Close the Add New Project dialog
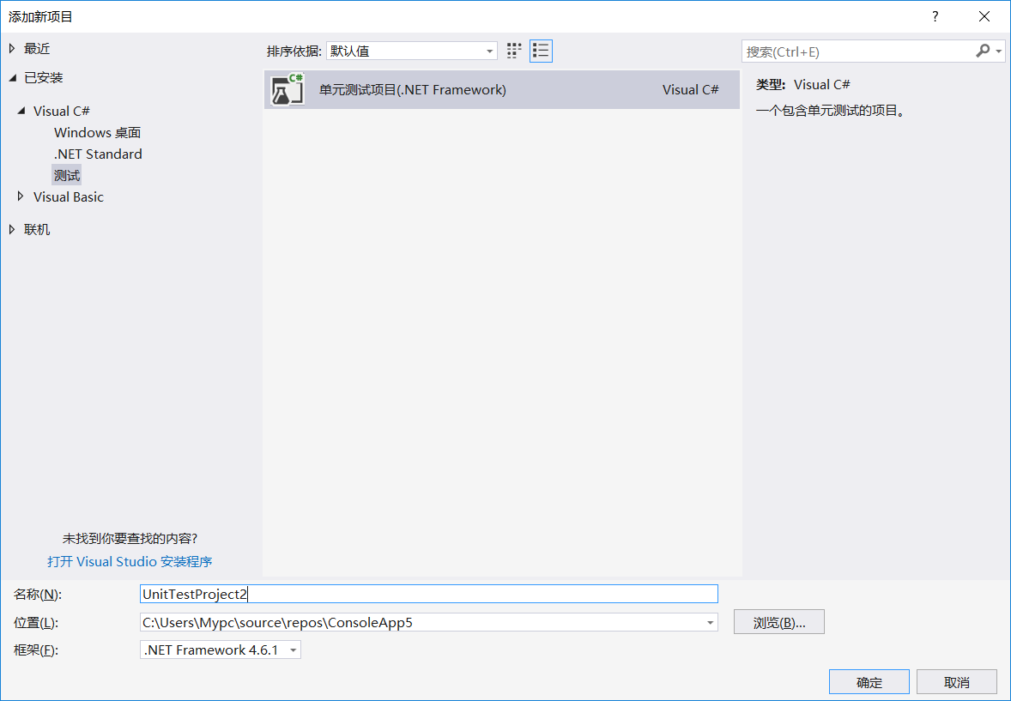 tap(984, 17)
